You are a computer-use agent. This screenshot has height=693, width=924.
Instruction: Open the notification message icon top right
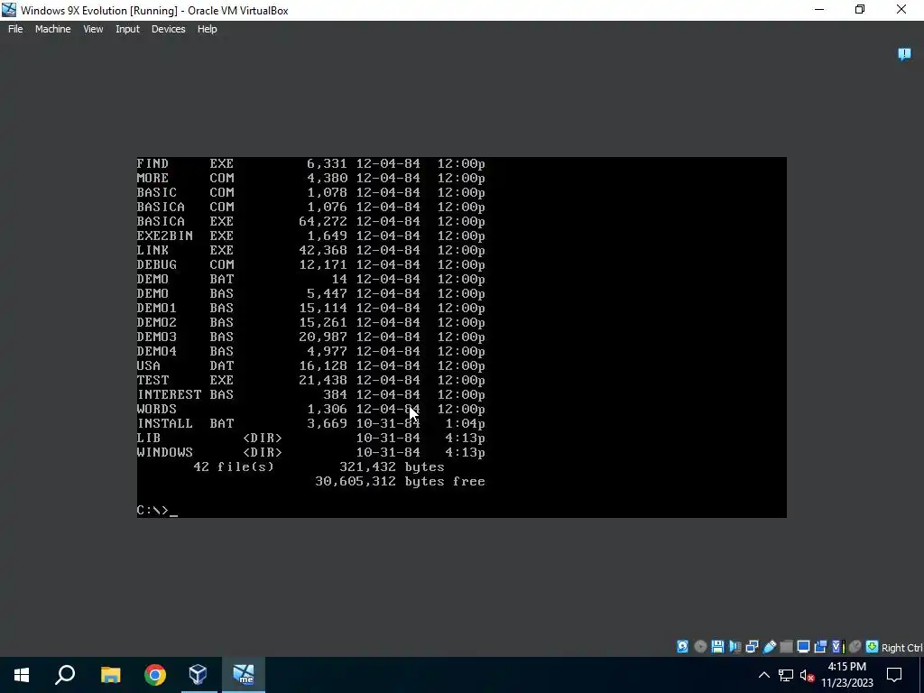click(x=904, y=54)
